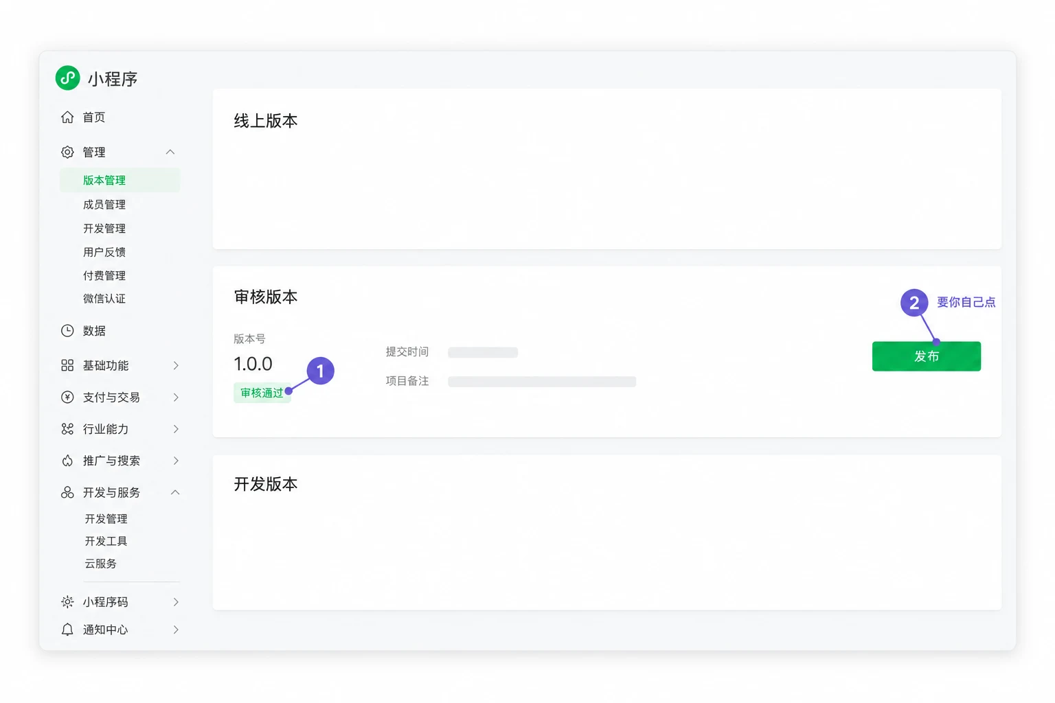Open 付费管理 page
The width and height of the screenshot is (1055, 703).
click(x=104, y=275)
